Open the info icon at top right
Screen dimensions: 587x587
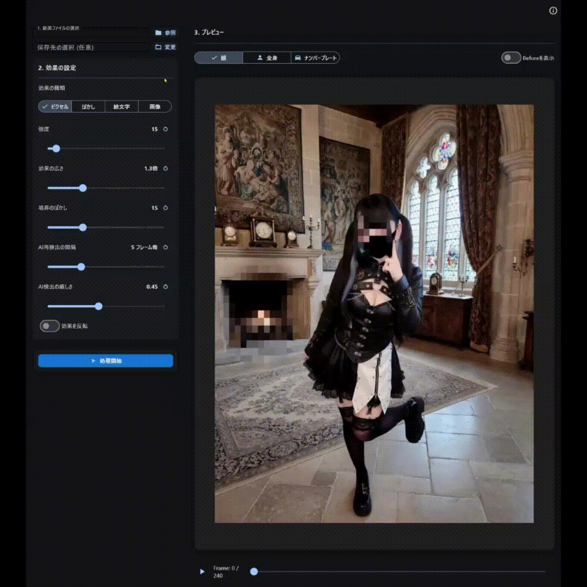tap(553, 10)
